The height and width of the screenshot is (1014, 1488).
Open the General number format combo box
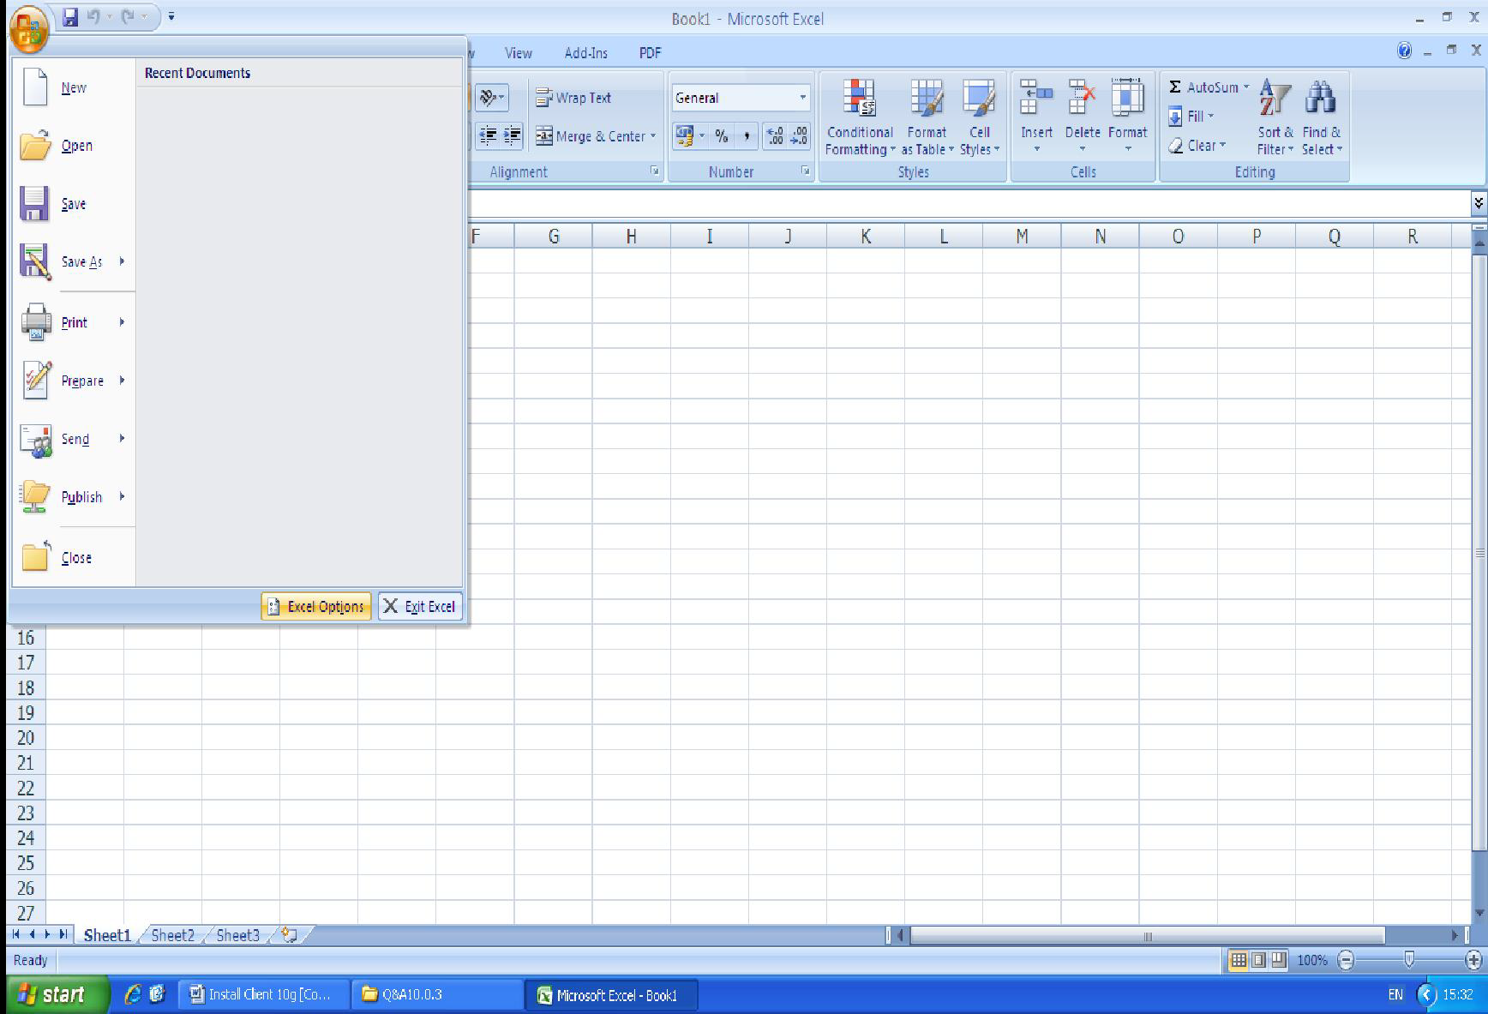741,98
